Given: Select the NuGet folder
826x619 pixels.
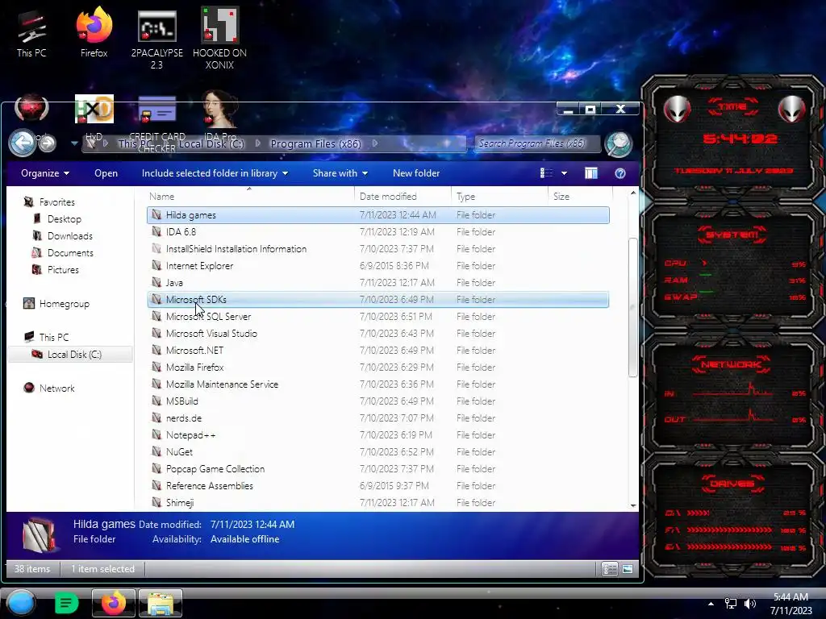Looking at the screenshot, I should (378, 451).
